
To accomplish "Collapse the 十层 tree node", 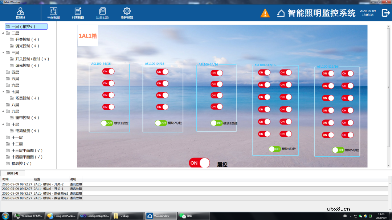I will coord(3,124).
